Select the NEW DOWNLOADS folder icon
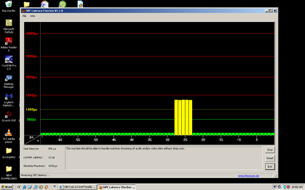The height and width of the screenshot is (190, 305). point(9,173)
